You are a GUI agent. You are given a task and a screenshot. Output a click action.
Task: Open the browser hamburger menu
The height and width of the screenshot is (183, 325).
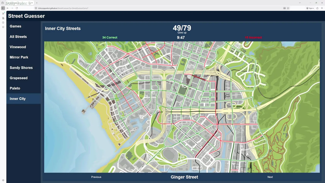click(322, 8)
